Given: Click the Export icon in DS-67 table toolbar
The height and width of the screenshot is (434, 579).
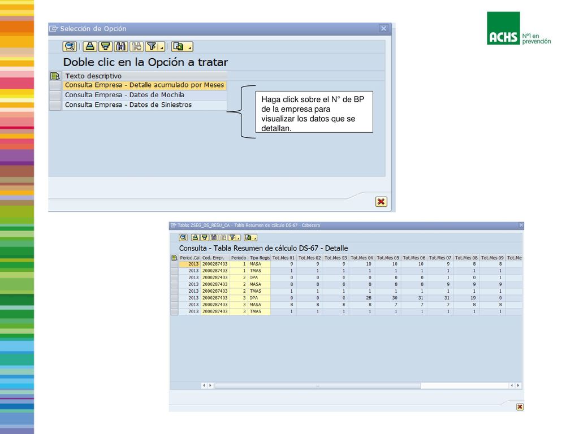Looking at the screenshot, I should pyautogui.click(x=248, y=237).
